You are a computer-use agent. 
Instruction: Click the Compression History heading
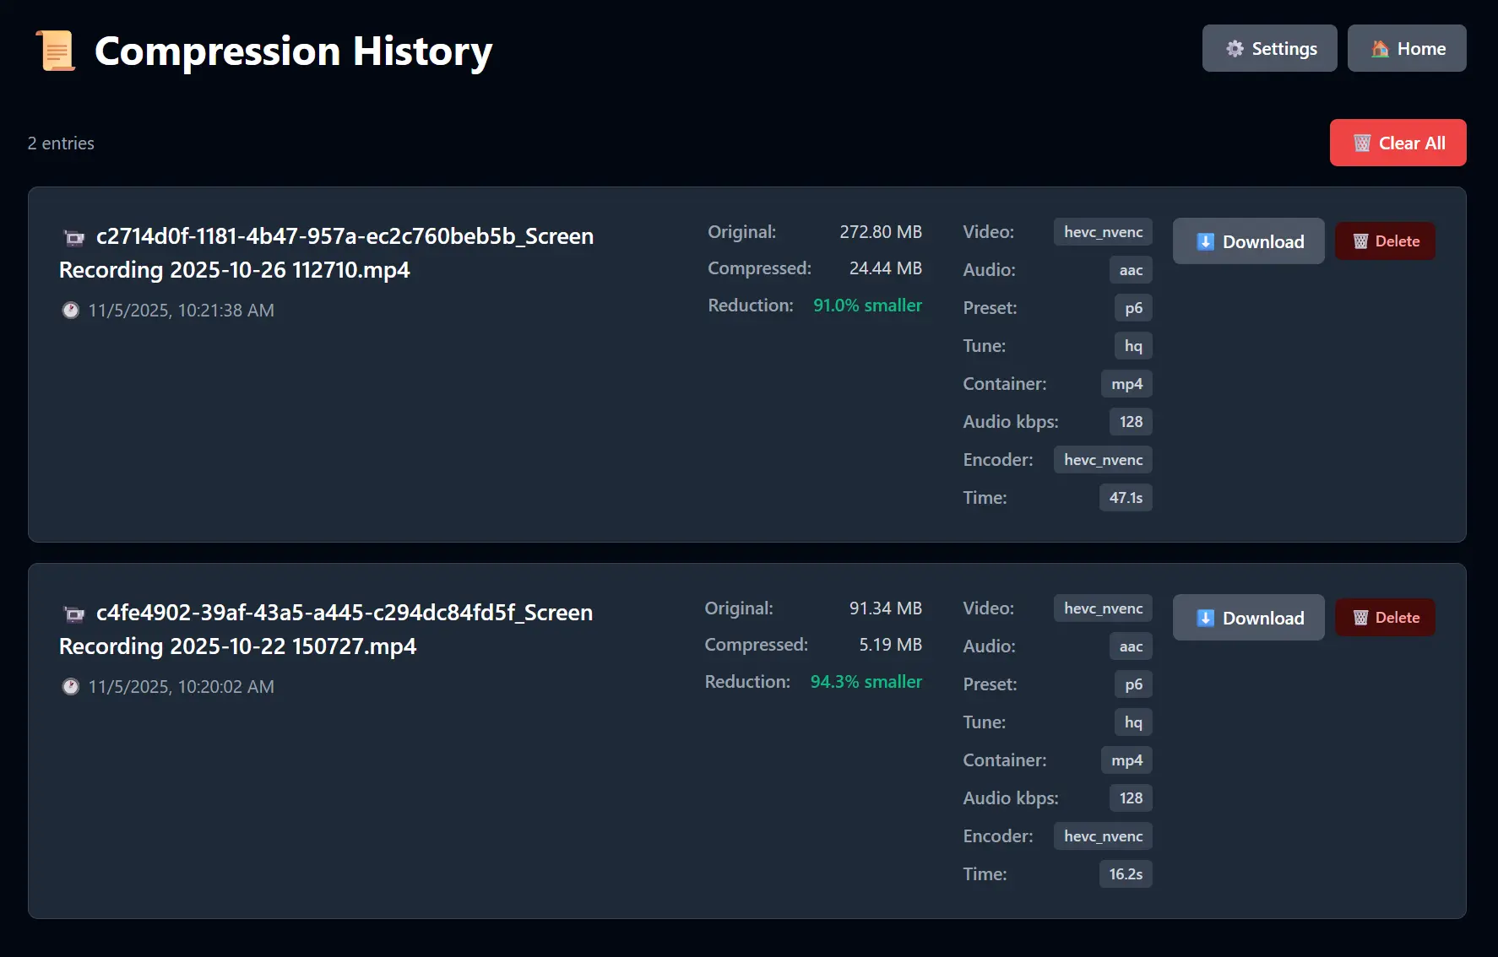point(293,51)
